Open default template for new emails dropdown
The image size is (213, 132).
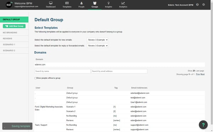98,40
